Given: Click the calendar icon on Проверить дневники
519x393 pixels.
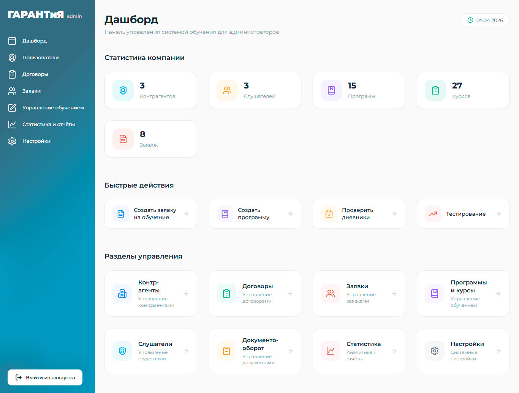Looking at the screenshot, I should (x=329, y=214).
